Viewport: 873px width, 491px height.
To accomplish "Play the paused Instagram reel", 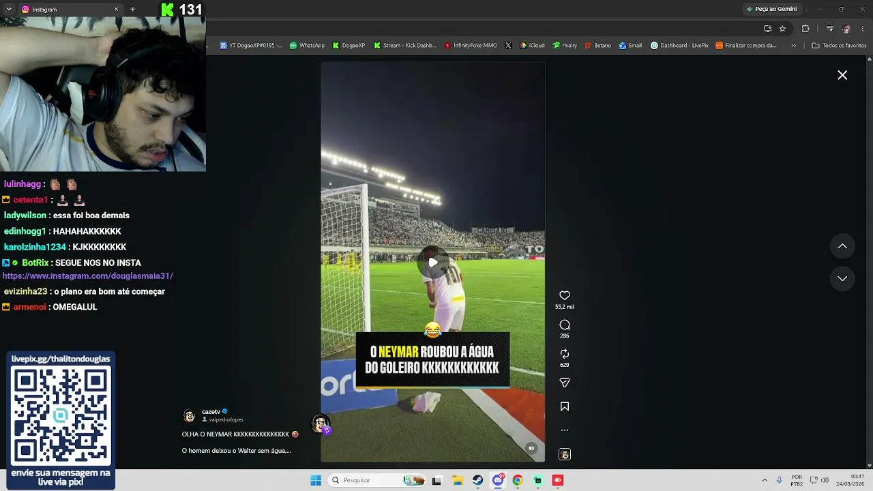I will click(x=433, y=263).
